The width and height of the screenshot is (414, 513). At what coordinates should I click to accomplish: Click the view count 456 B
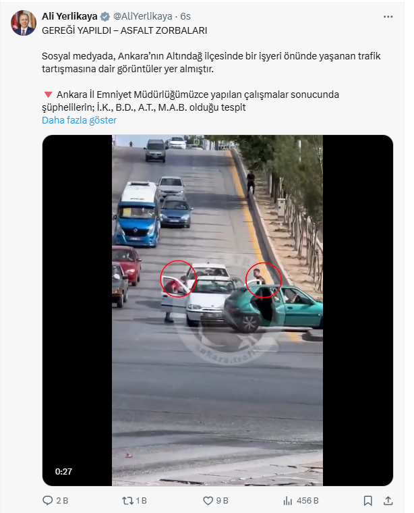[x=307, y=501]
